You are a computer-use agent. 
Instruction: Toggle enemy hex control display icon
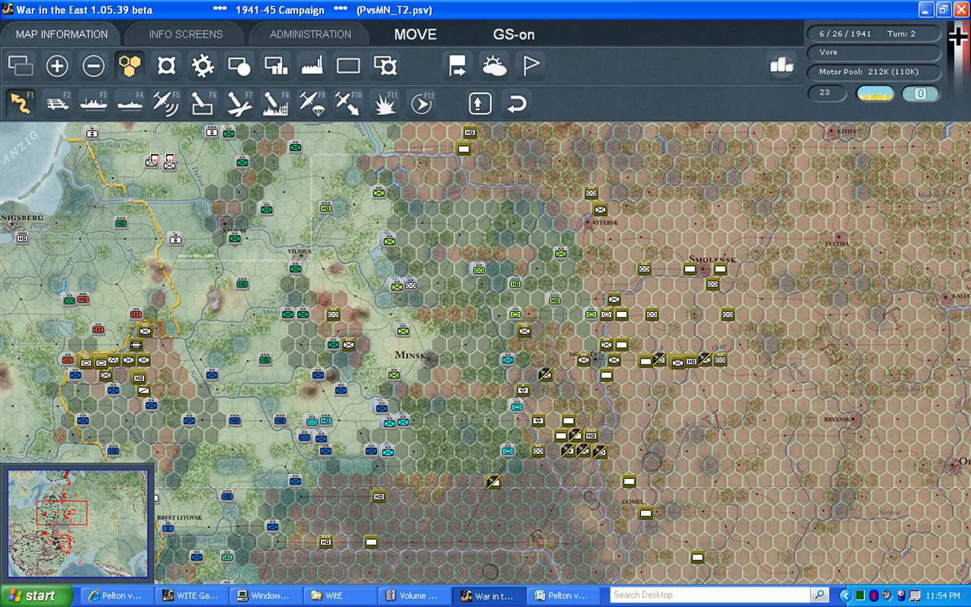pos(166,66)
